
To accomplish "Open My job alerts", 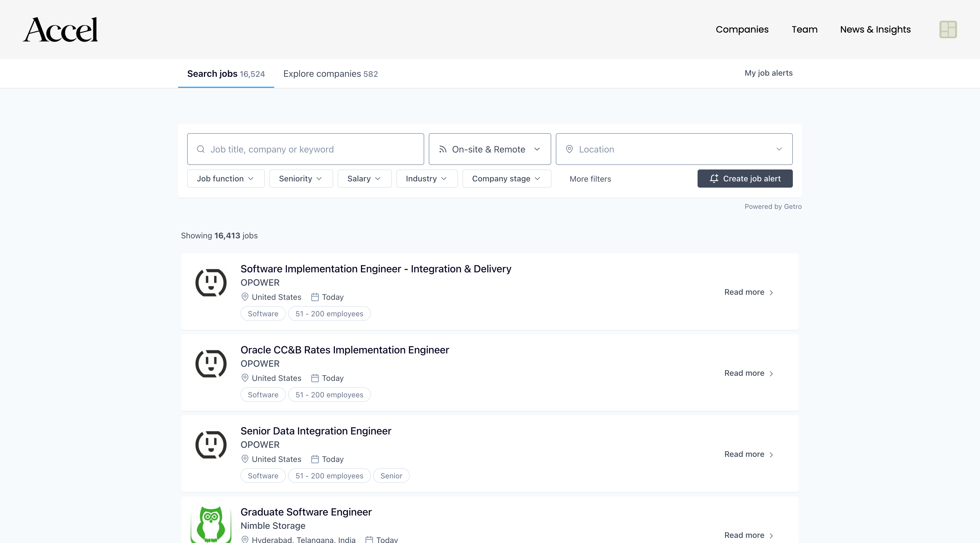I will pos(768,73).
